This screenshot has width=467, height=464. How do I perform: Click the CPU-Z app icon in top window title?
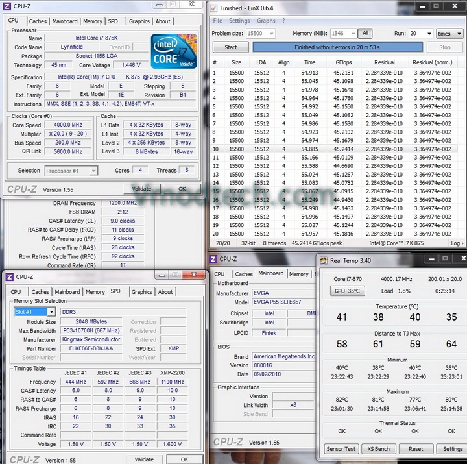(x=7, y=6)
